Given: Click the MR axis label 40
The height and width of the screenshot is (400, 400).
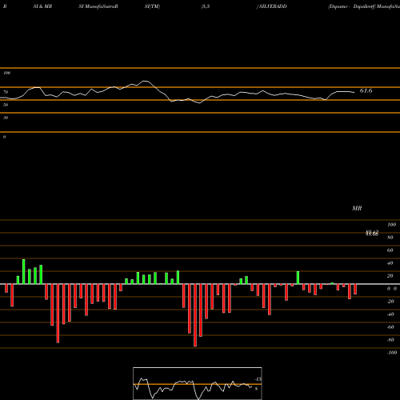Looking at the screenshot, I should tap(390, 263).
